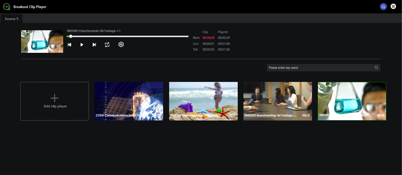The width and height of the screenshot is (402, 175).
Task: Open the Communicationsscience clip thumbnail
Action: coord(129,101)
